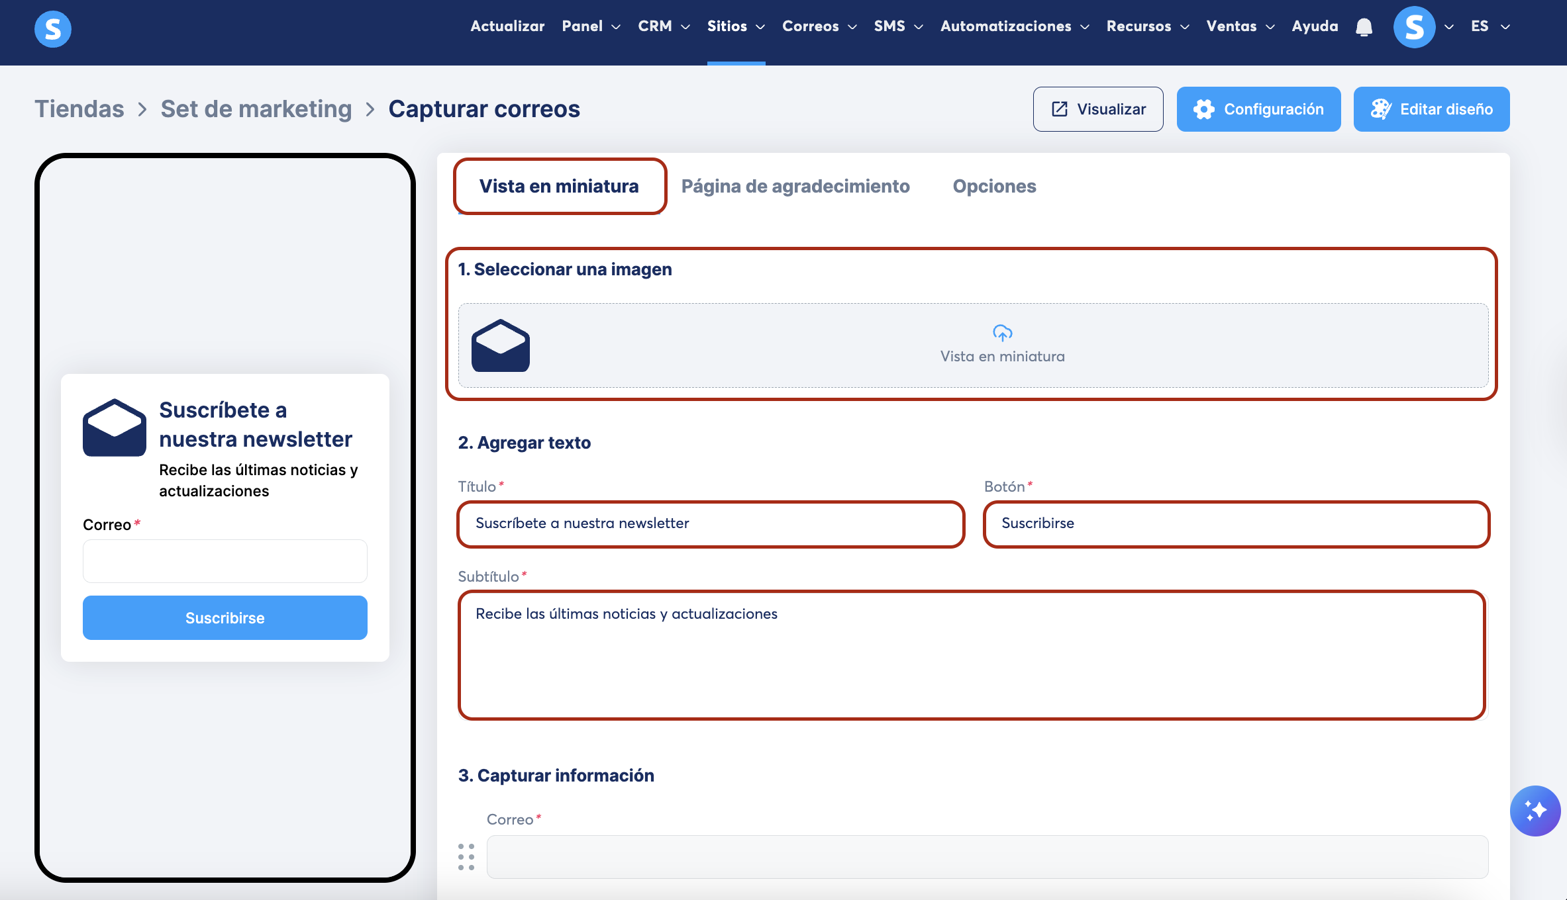Click the user profile avatar
Viewport: 1567px width, 900px height.
[x=1414, y=27]
